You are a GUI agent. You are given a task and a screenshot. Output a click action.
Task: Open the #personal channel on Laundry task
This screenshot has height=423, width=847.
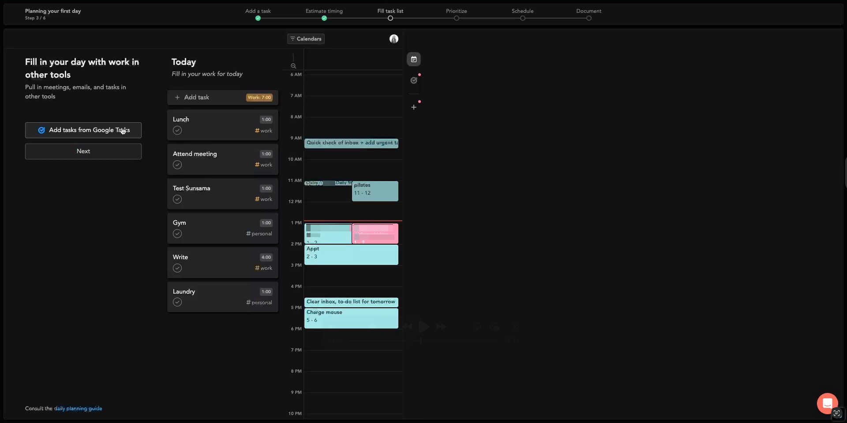(259, 302)
